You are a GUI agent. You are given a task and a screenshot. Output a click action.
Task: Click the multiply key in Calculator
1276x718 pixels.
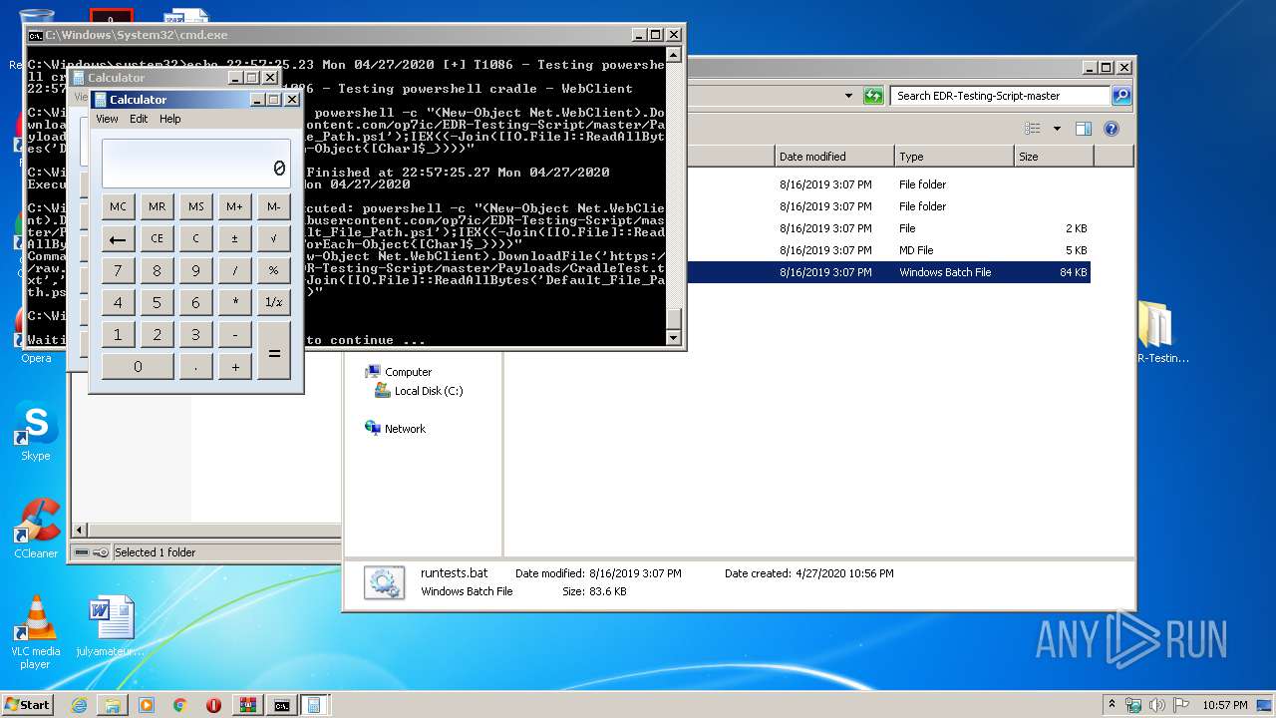234,302
